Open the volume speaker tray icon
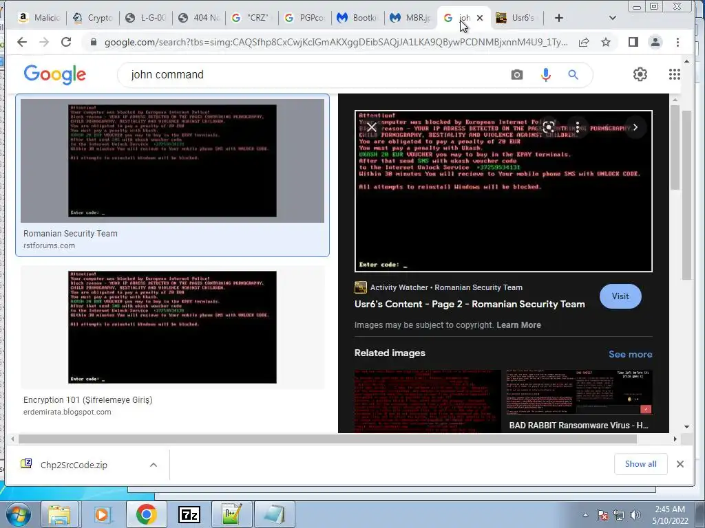 click(x=635, y=516)
